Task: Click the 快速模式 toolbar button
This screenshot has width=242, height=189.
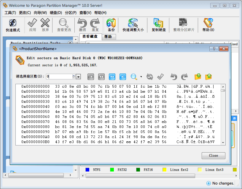Action: [13, 25]
